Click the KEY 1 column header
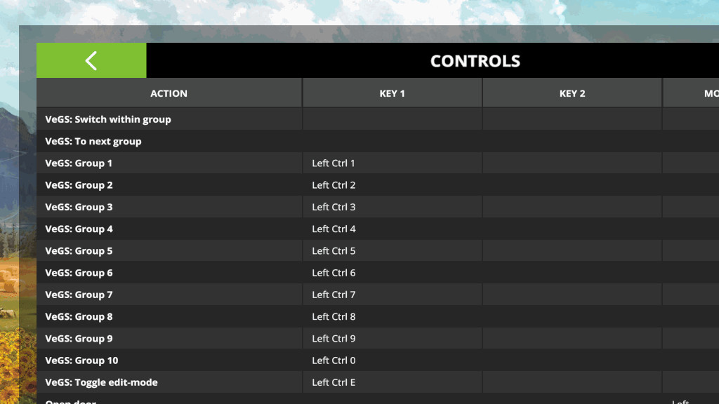 click(x=392, y=93)
